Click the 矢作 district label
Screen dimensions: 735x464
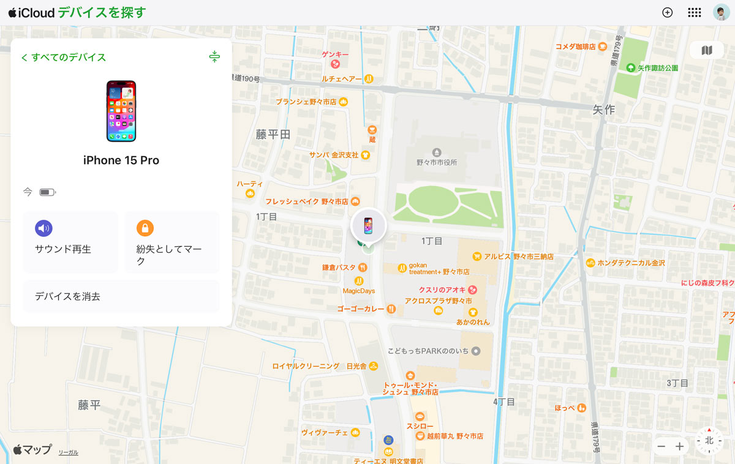(x=604, y=110)
